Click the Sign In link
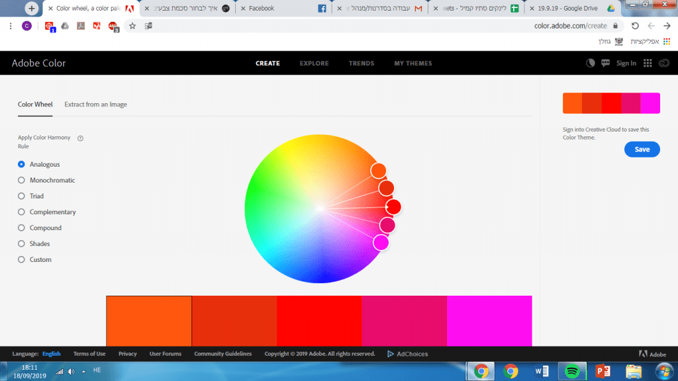 click(626, 63)
